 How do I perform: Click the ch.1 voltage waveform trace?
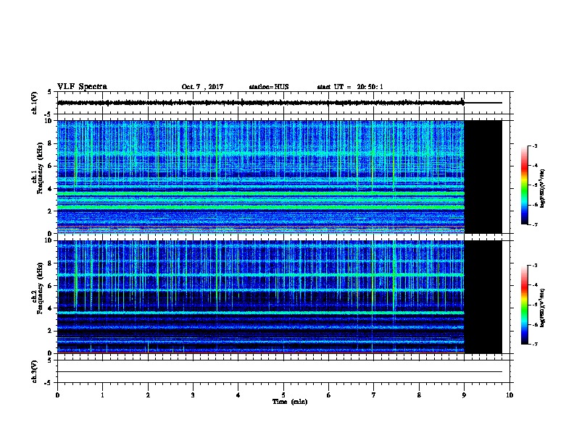point(261,103)
